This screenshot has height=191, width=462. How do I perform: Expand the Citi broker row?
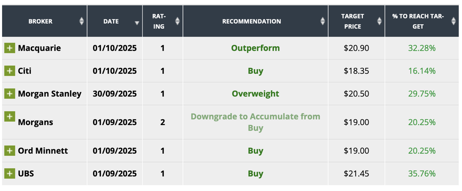10,71
